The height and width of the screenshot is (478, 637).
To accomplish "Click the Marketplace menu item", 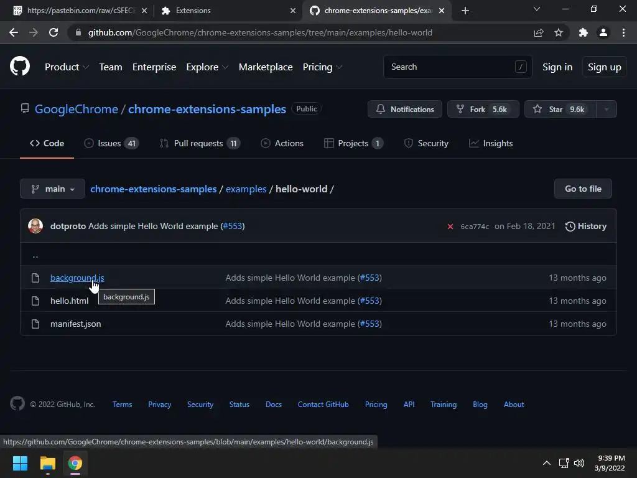I will (265, 67).
